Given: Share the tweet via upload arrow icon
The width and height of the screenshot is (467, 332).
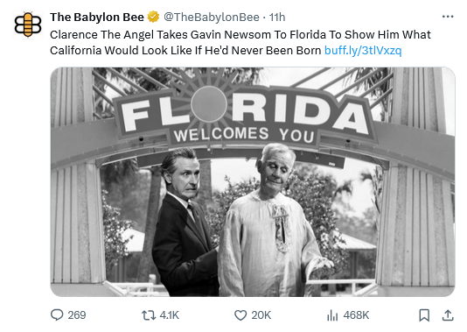Looking at the screenshot, I should 448,315.
